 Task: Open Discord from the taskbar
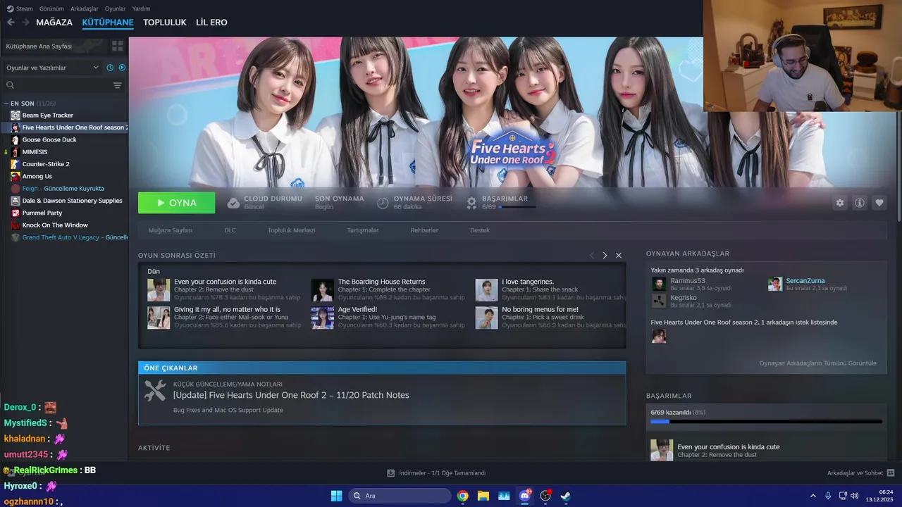tap(524, 496)
